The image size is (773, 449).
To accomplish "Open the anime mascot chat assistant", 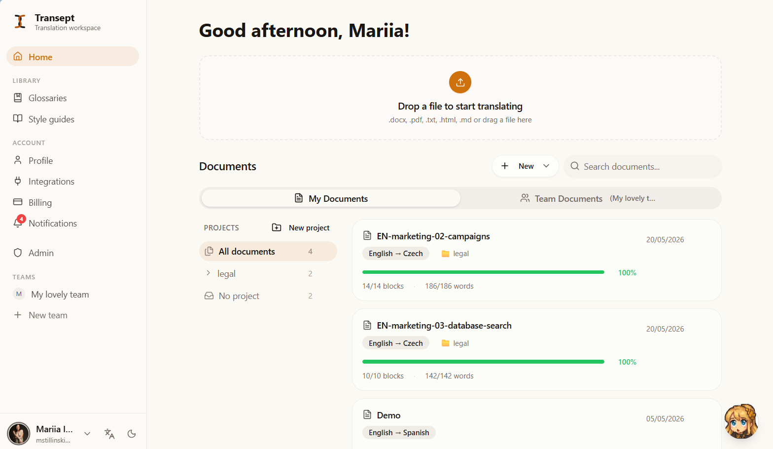I will coord(741,421).
